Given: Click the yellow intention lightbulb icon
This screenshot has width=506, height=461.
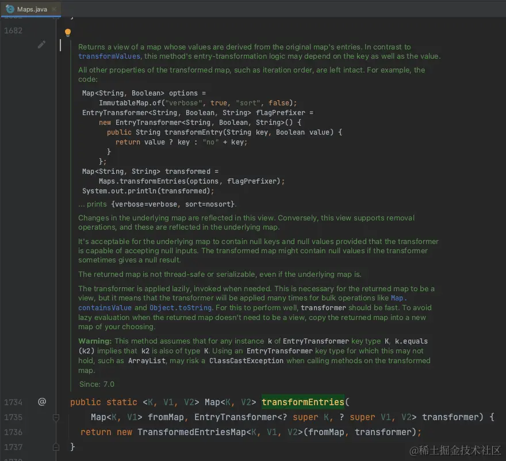Looking at the screenshot, I should pyautogui.click(x=67, y=32).
